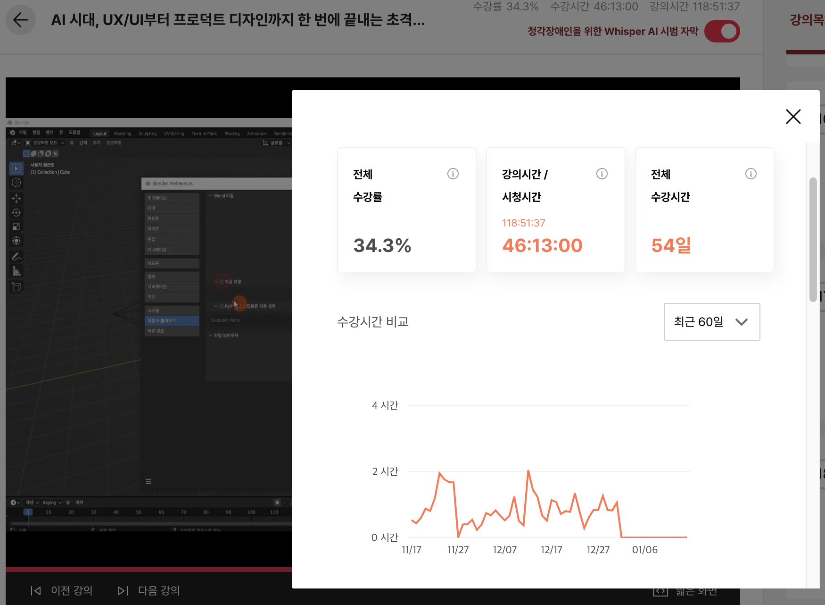The image size is (825, 605).
Task: Click Blender scale tool icon
Action: tap(16, 227)
